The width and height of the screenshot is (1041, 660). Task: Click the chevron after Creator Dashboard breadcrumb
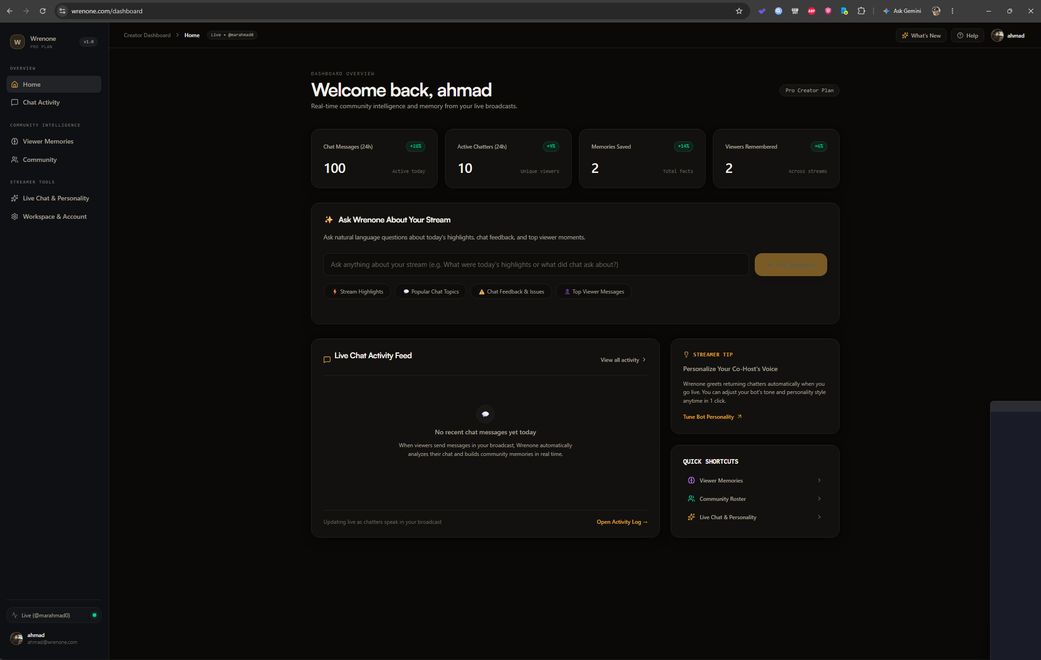[178, 35]
